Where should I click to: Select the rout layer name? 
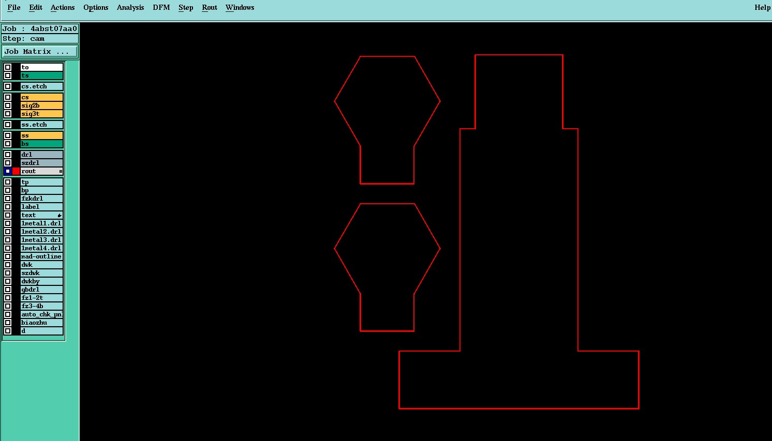click(41, 171)
